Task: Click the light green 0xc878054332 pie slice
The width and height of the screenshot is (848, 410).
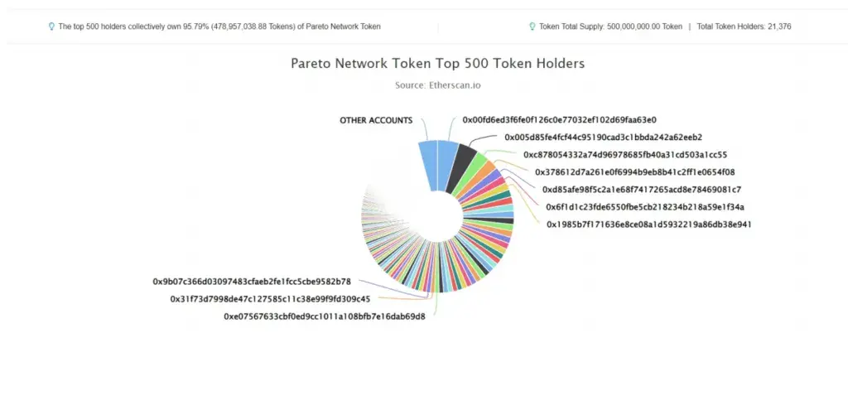Action: pyautogui.click(x=470, y=174)
